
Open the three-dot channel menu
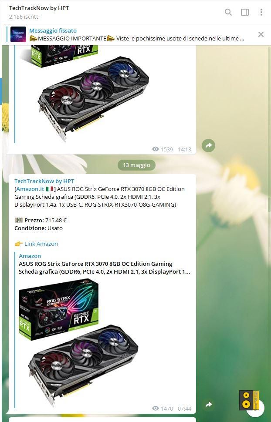tap(261, 12)
